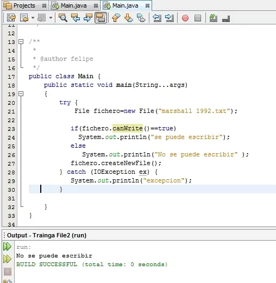Close the active Main.java tab
The width and height of the screenshot is (276, 283).
click(x=147, y=6)
